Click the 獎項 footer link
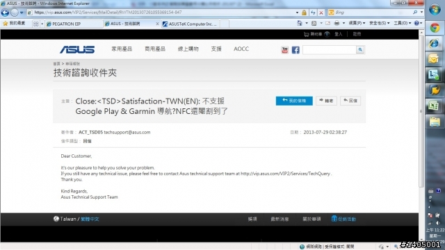The image size is (445, 250). (x=252, y=219)
